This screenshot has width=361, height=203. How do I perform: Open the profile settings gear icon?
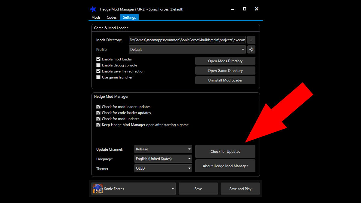[x=251, y=49]
